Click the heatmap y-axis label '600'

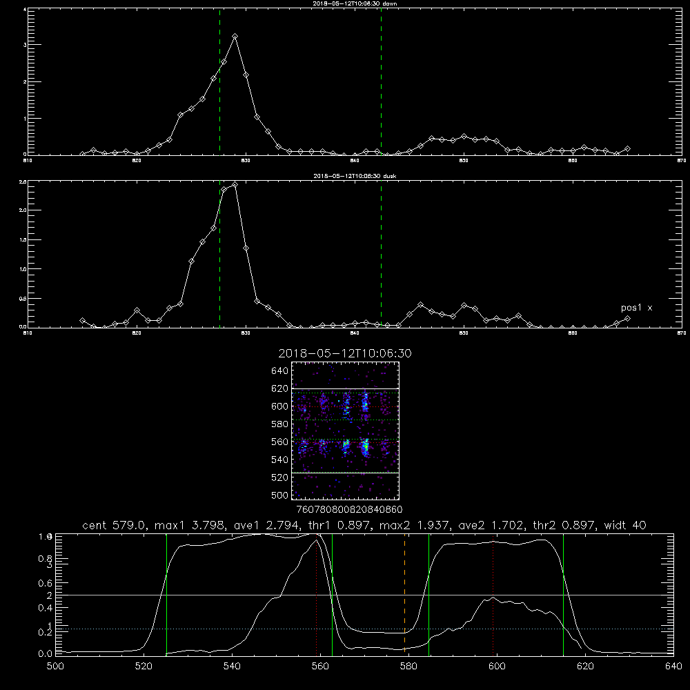point(280,406)
